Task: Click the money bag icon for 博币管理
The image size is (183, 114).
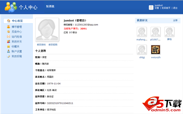Action: click(x=8, y=27)
